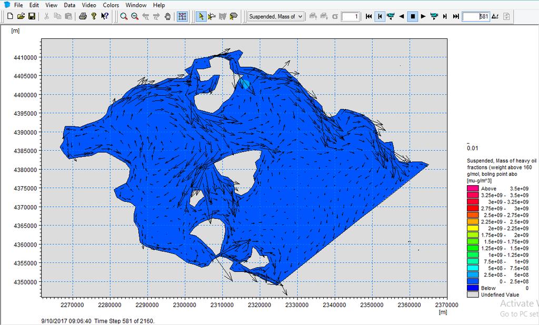
Task: Open the Window menu
Action: coord(136,5)
